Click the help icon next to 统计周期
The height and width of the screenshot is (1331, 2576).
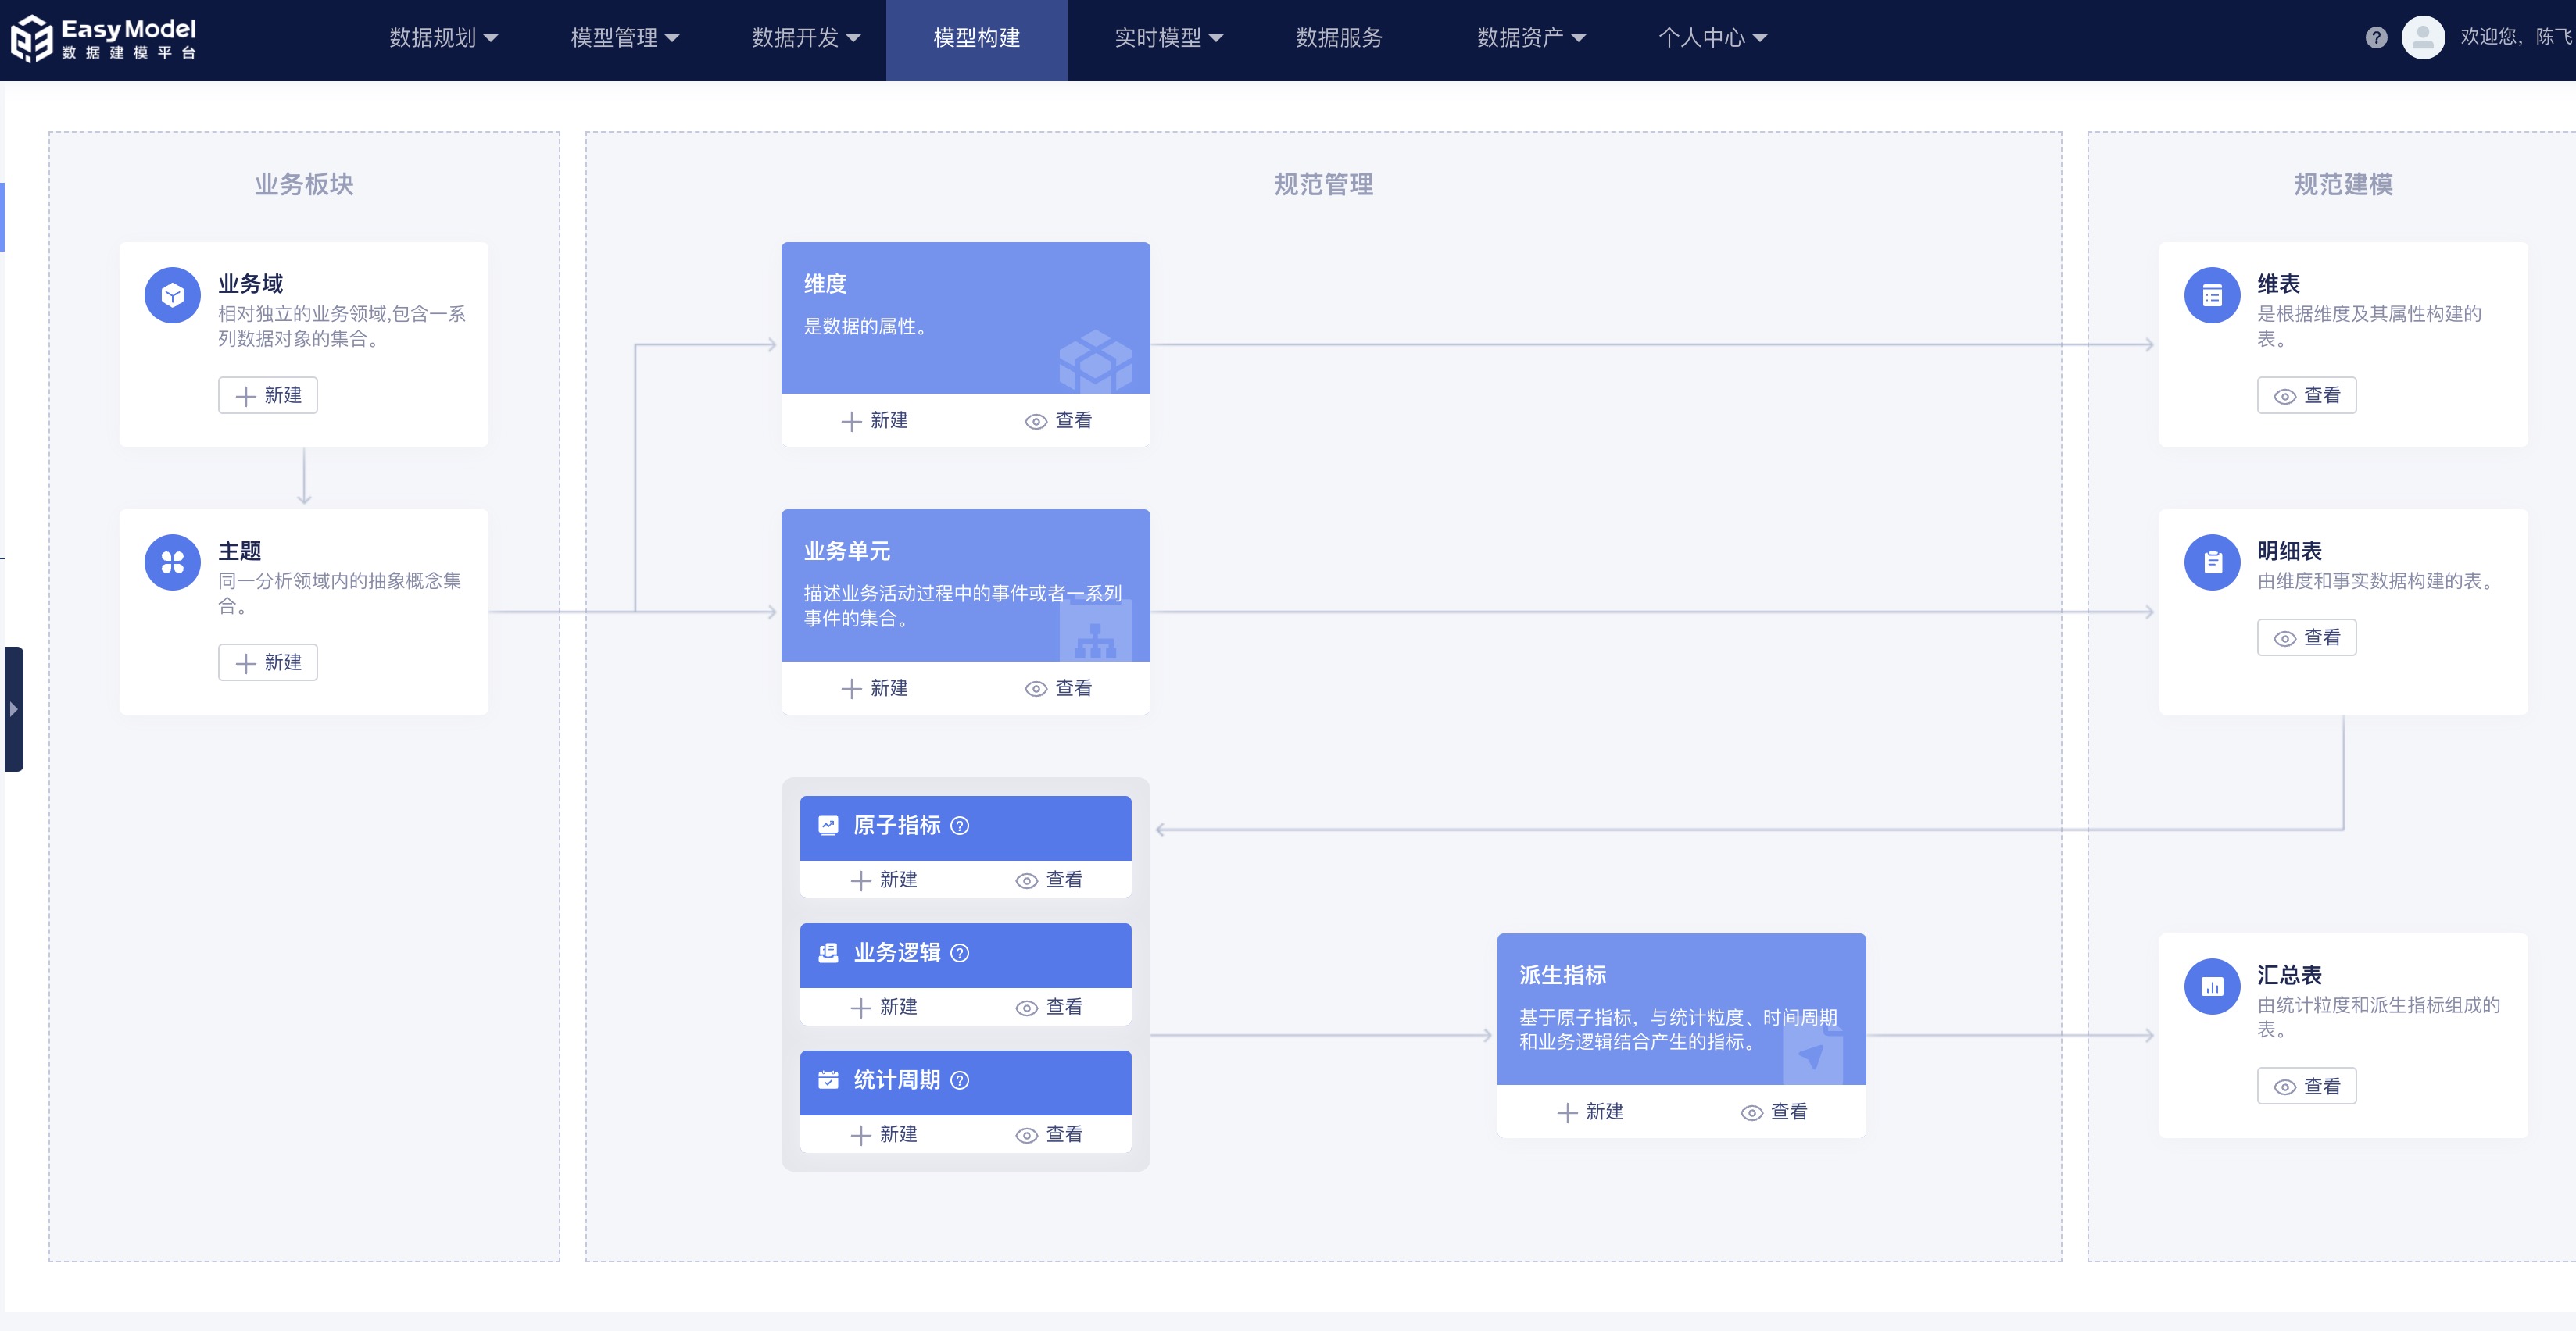960,1080
